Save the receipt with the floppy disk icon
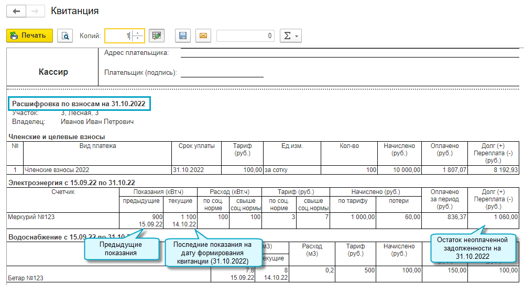Screen dimensions: 524x285 (x=183, y=36)
